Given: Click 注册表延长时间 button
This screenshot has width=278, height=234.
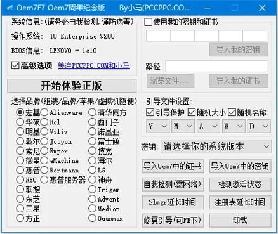Looking at the screenshot, I should (241, 202).
